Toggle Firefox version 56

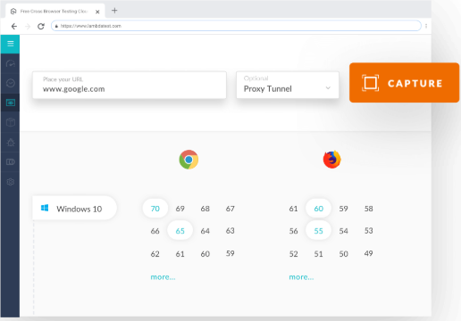[x=293, y=231]
